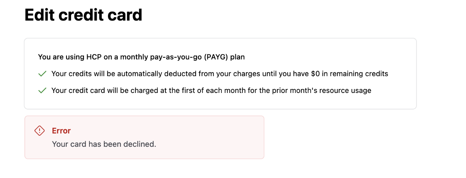466x178 pixels.
Task: Click the word "declined" in error message
Action: coord(141,144)
